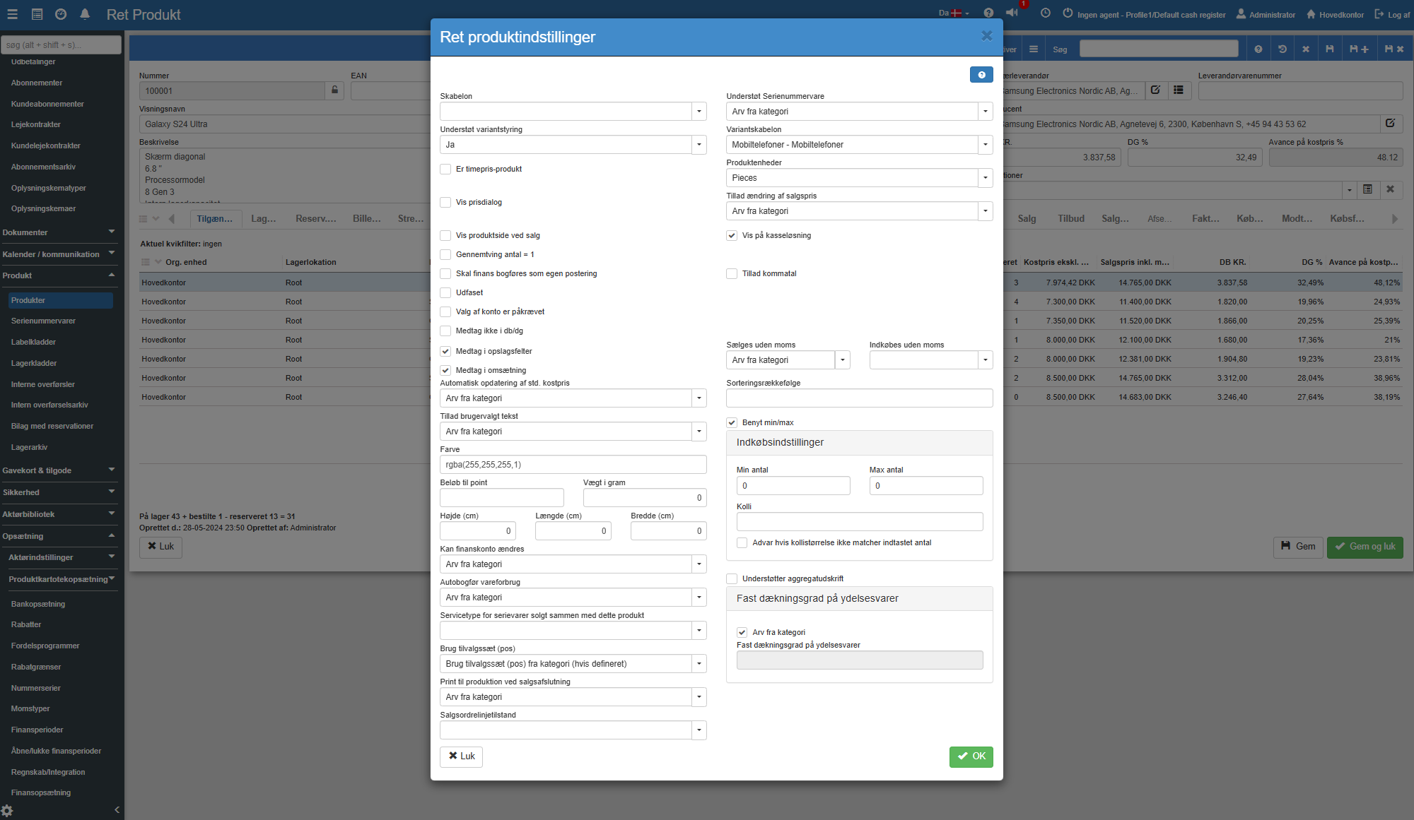This screenshot has height=820, width=1414.
Task: Click the Luk button in dialog
Action: [461, 756]
